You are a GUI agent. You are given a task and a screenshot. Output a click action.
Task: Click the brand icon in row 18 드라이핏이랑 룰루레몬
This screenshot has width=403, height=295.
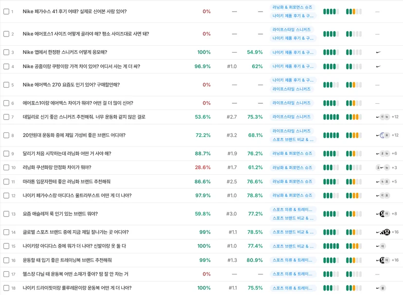[381, 288]
